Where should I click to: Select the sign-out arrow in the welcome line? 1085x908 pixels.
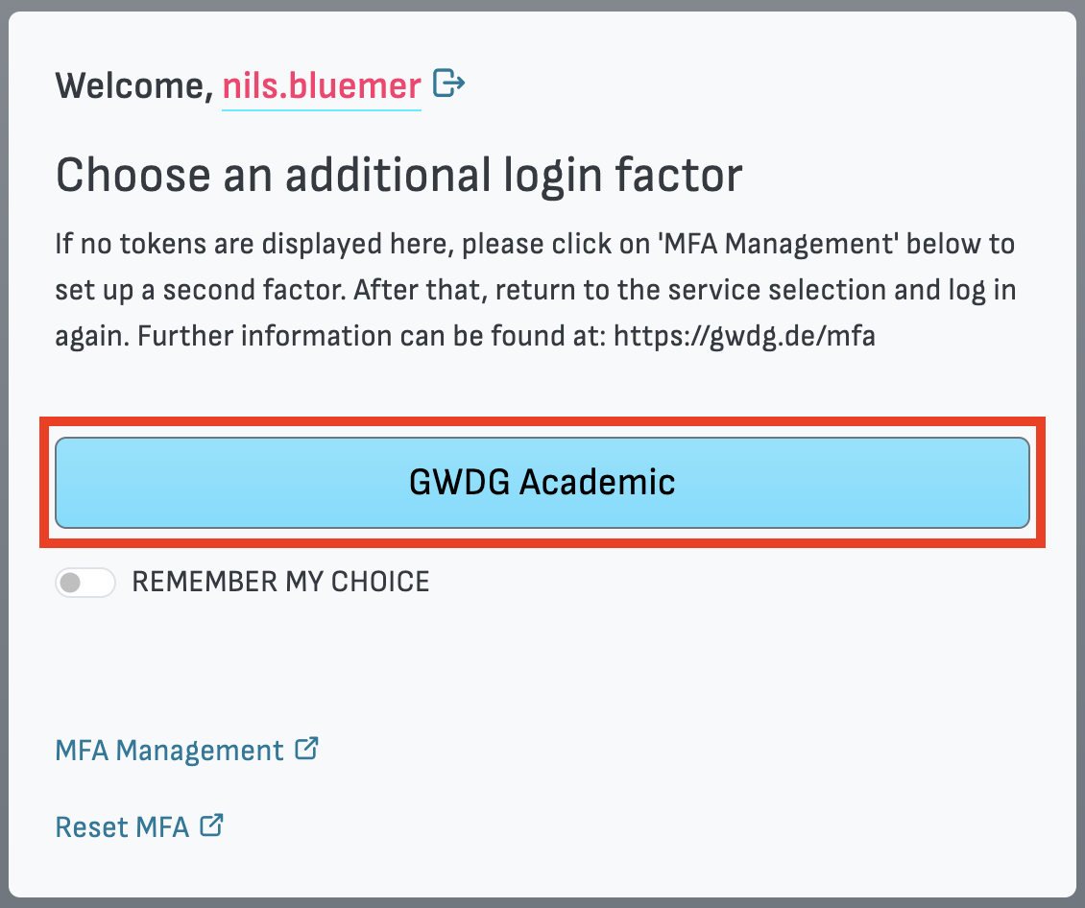446,84
